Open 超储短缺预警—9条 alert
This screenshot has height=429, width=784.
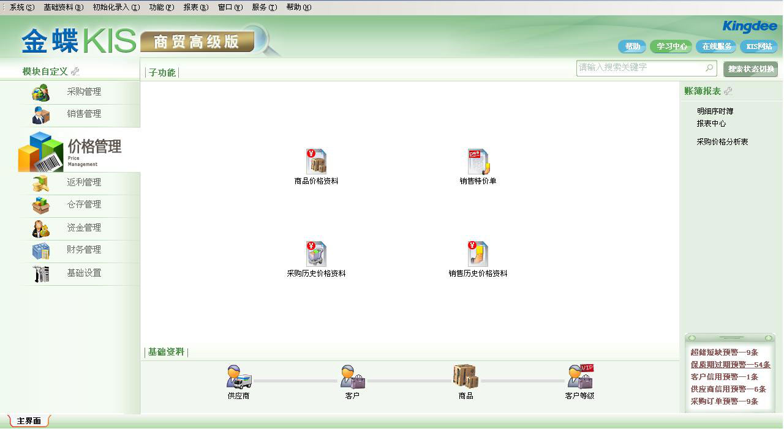coord(724,353)
